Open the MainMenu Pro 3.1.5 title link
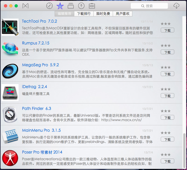 (x=41, y=130)
